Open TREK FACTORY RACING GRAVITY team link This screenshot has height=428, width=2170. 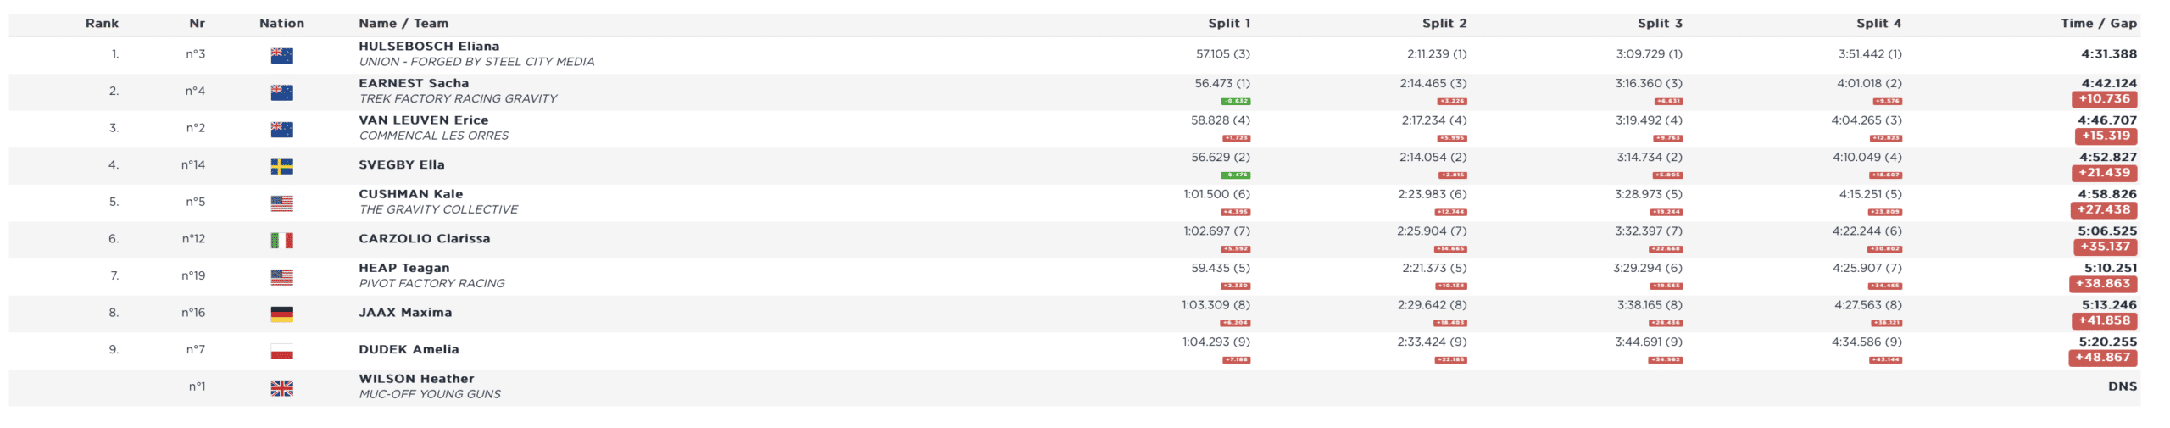tap(458, 98)
